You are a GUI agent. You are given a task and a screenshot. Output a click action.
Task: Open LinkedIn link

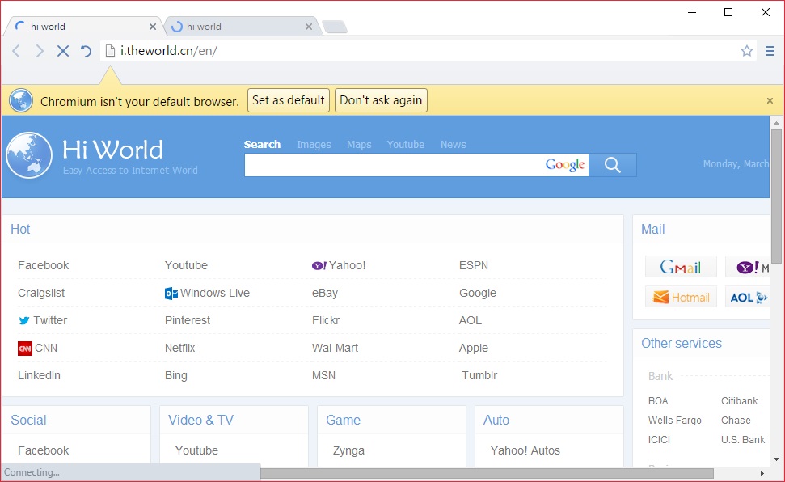[39, 376]
